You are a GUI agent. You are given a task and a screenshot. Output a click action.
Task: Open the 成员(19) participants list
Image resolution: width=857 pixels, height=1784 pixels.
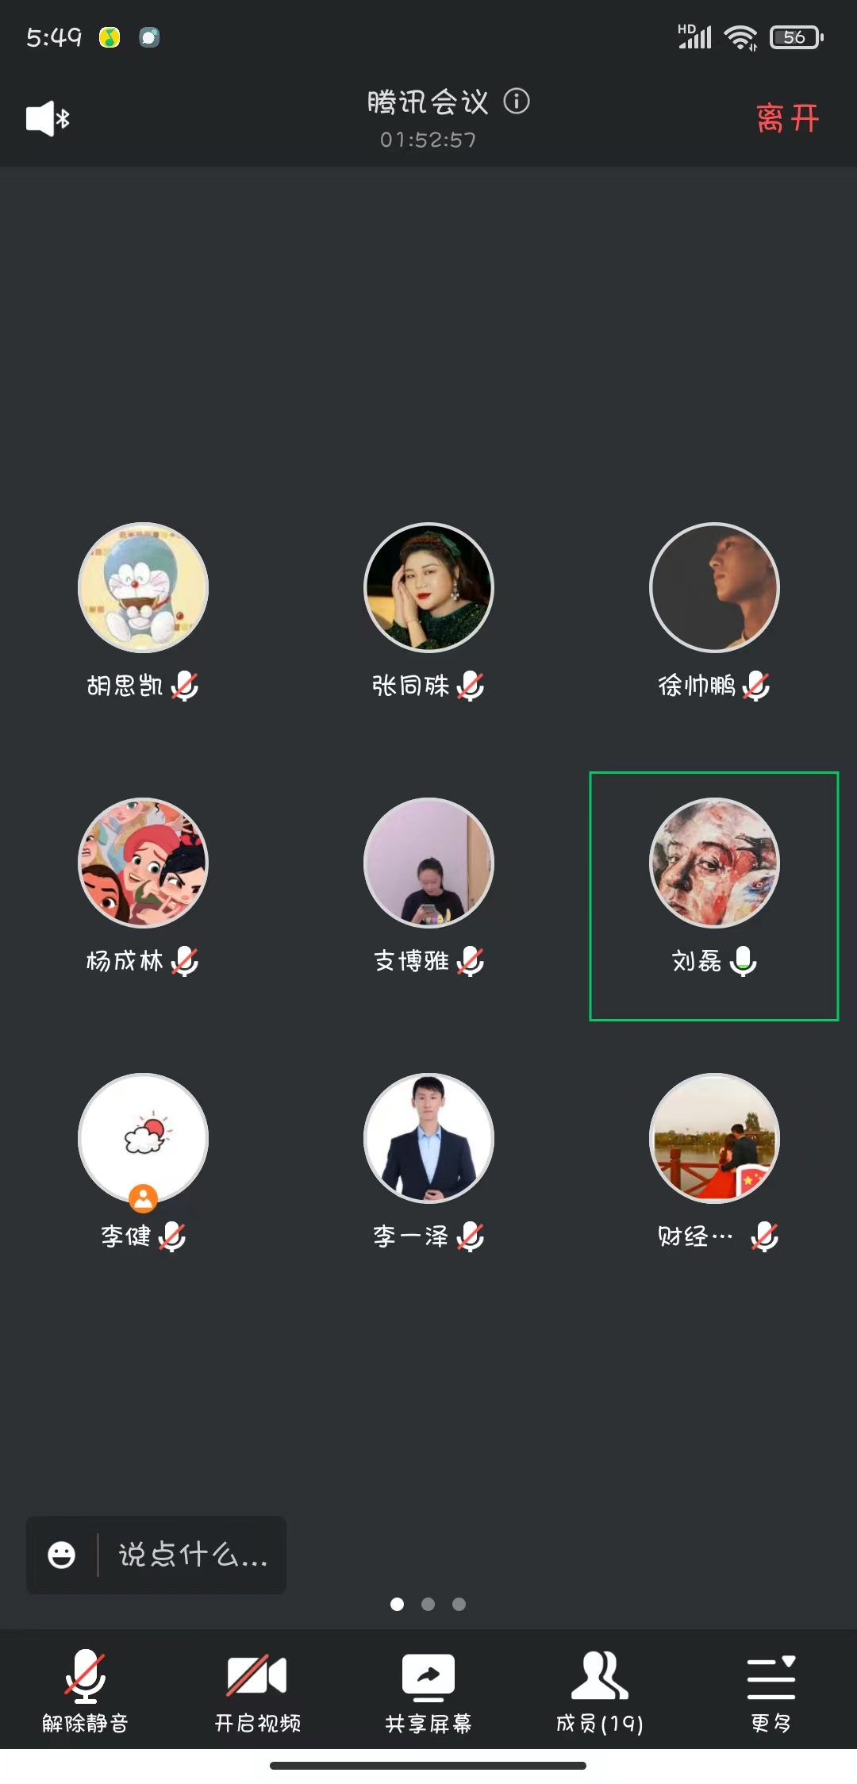pos(600,1690)
